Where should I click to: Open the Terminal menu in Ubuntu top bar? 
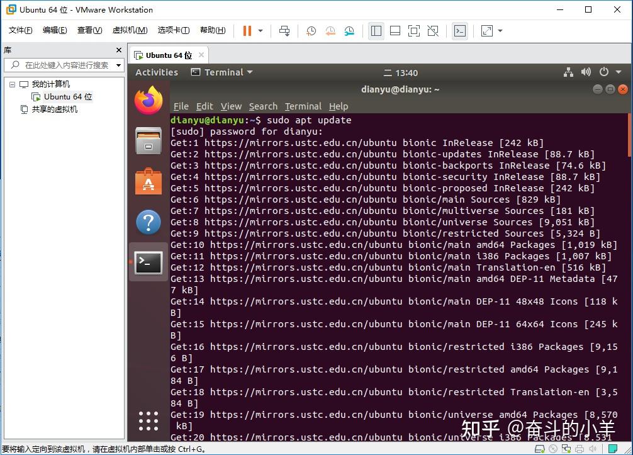[x=221, y=72]
